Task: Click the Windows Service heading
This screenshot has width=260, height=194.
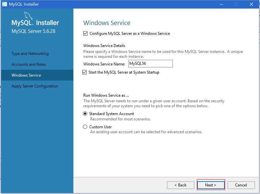Action: point(107,23)
